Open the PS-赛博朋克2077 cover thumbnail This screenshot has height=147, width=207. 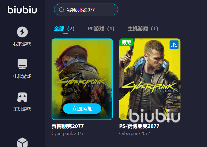[150, 79]
